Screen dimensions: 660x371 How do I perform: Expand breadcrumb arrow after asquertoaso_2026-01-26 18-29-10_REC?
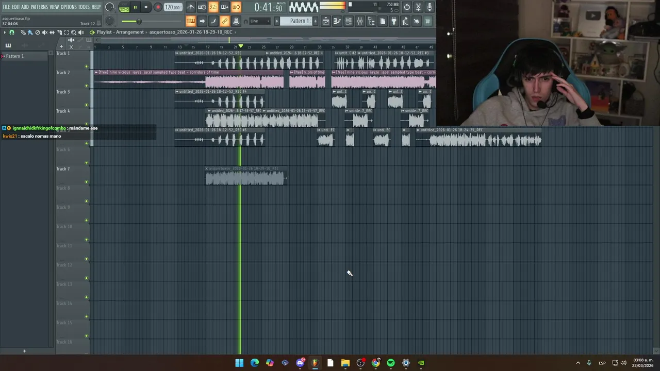point(235,32)
